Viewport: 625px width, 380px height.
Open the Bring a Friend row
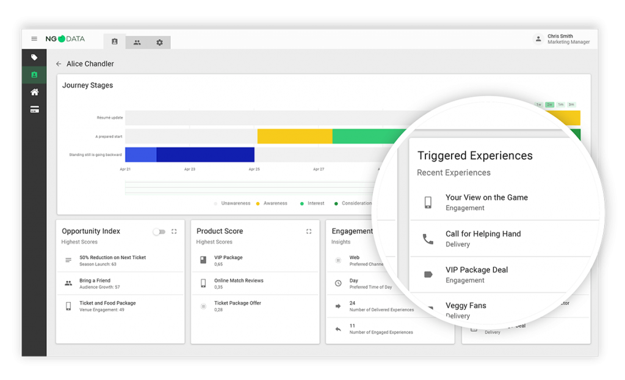coord(120,284)
